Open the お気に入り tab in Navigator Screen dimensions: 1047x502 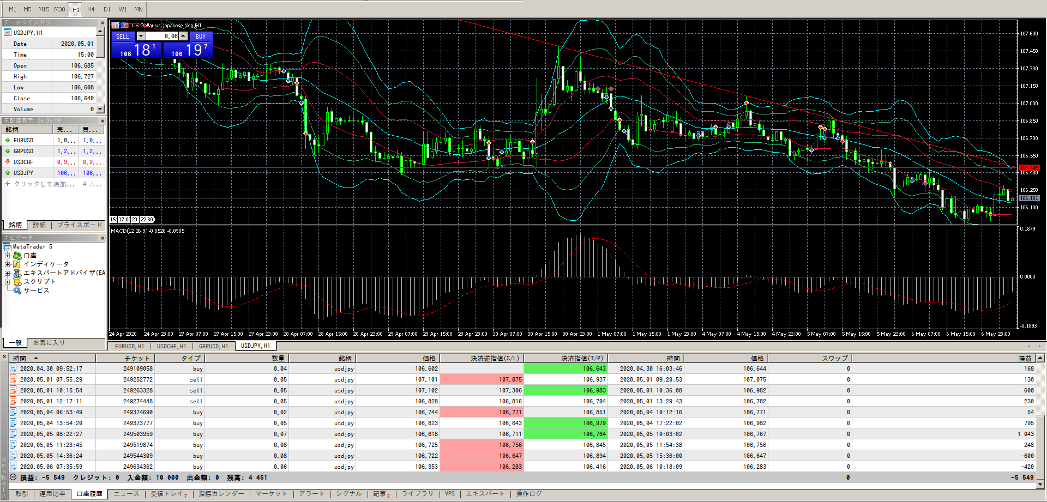(49, 343)
